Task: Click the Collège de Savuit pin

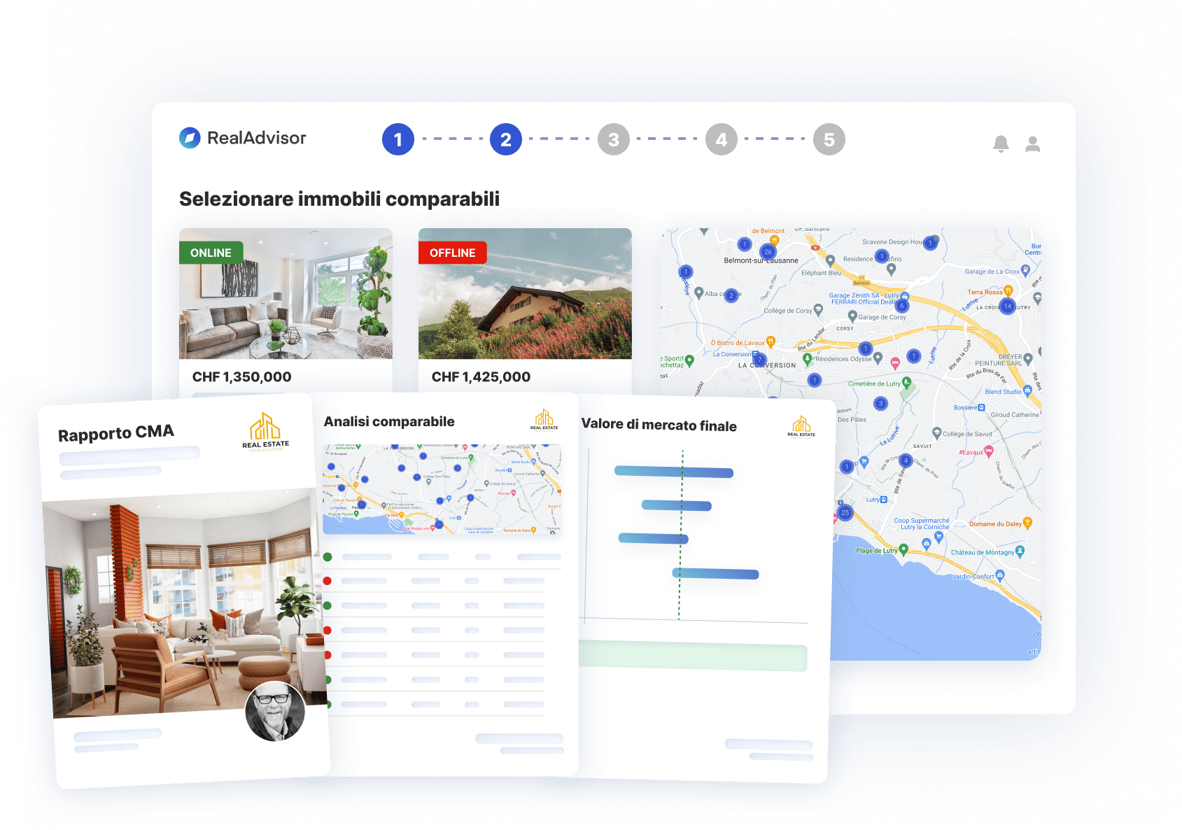Action: tap(936, 433)
